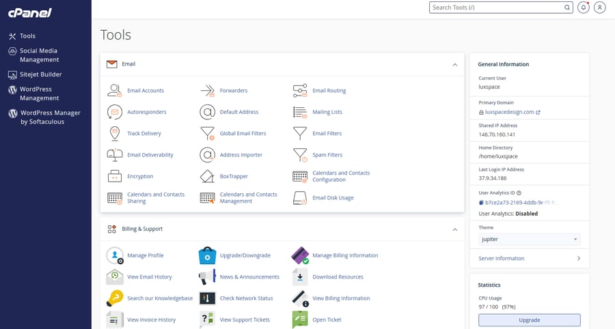Click the User Analytics ID help icon
Viewport: 615px width, 329px height.
click(x=519, y=192)
